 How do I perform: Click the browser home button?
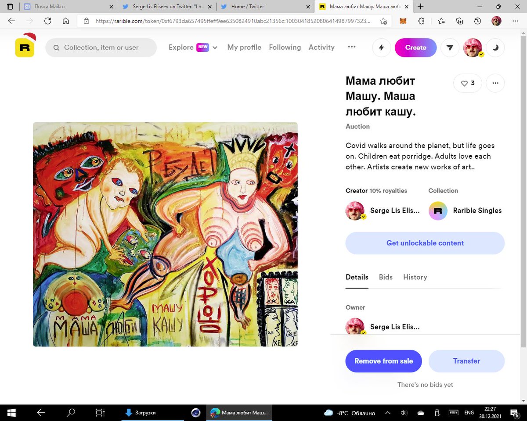click(66, 21)
